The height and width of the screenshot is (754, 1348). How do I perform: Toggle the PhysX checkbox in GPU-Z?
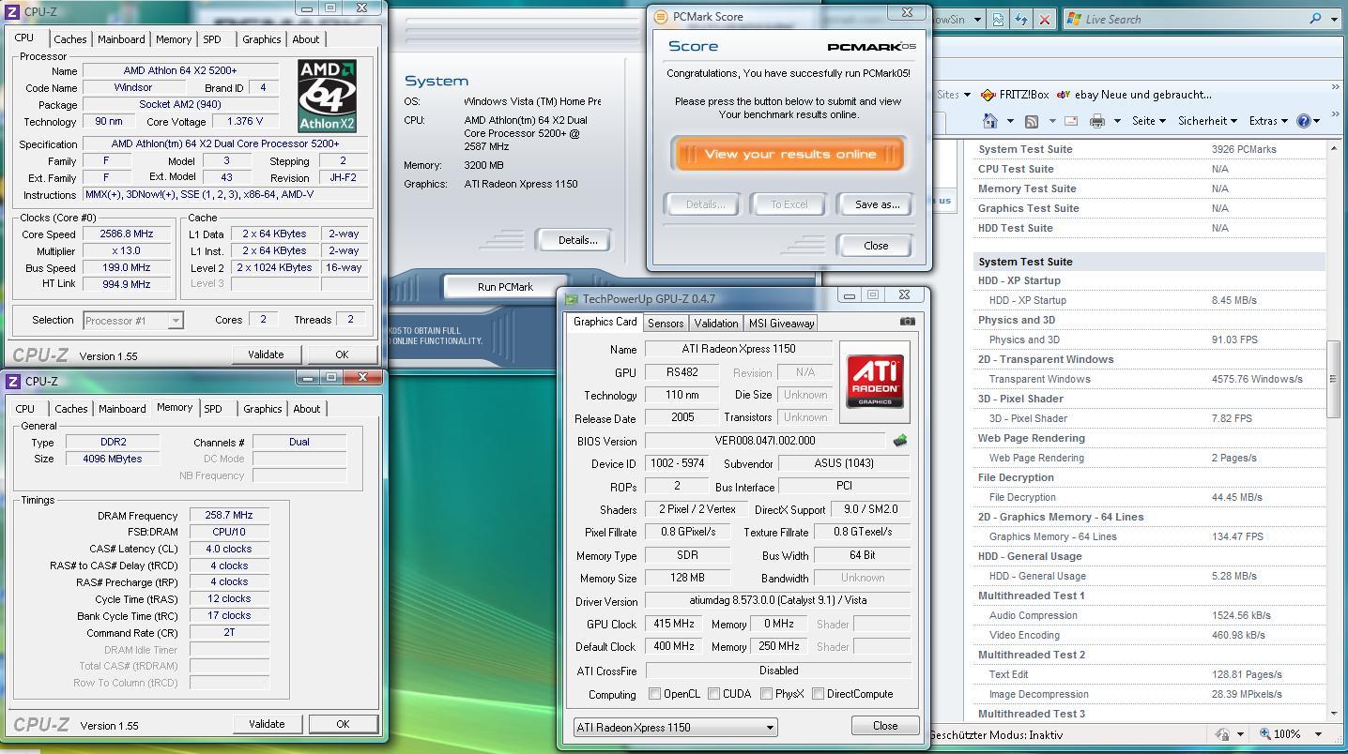pyautogui.click(x=767, y=694)
